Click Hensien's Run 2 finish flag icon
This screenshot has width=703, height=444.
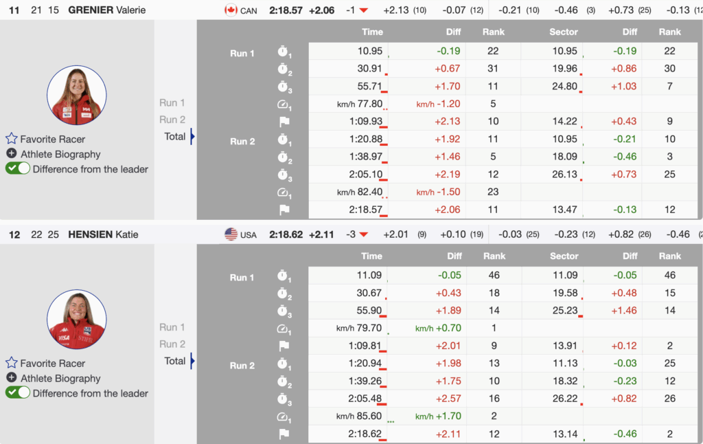point(284,434)
